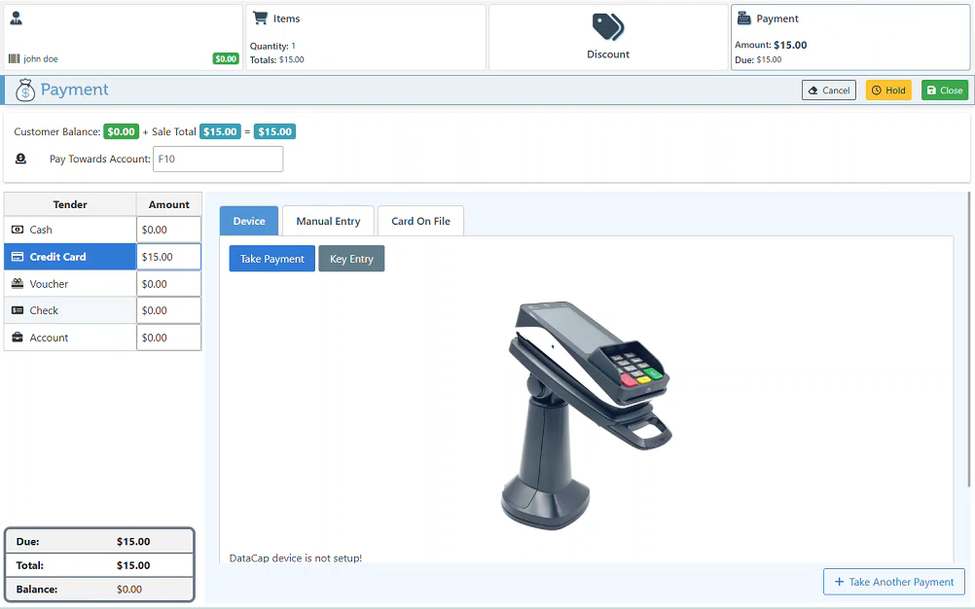Click the green Close button
Image resolution: width=975 pixels, height=609 pixels.
point(945,90)
